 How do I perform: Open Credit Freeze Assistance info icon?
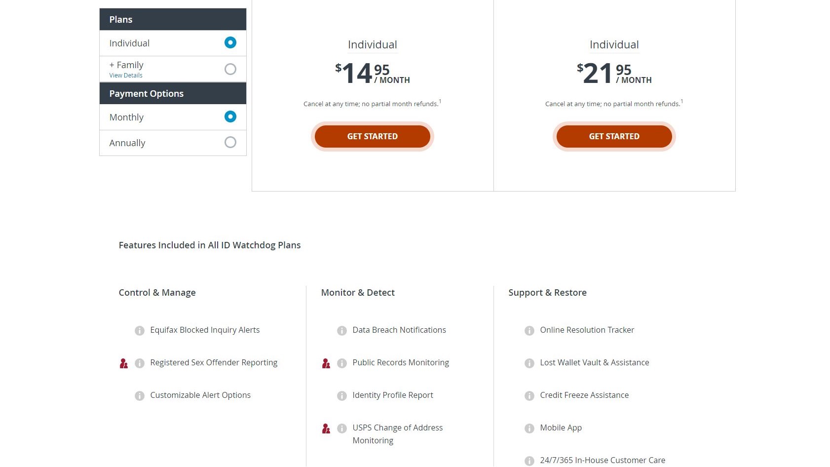pos(529,396)
